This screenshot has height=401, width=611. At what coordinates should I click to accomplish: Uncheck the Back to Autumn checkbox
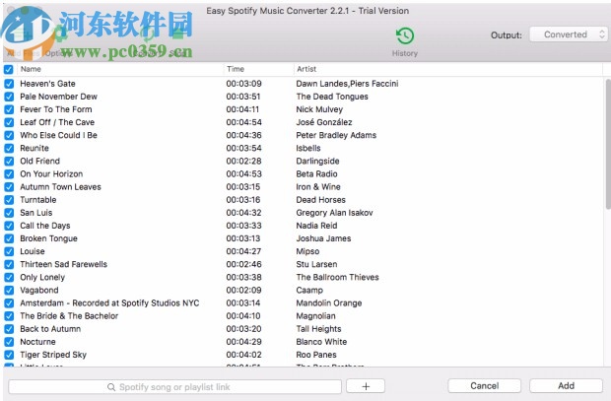[9, 329]
